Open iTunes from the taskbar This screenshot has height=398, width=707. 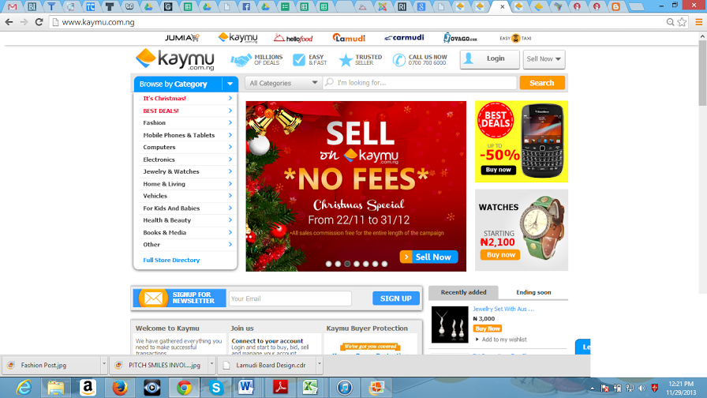click(x=344, y=388)
